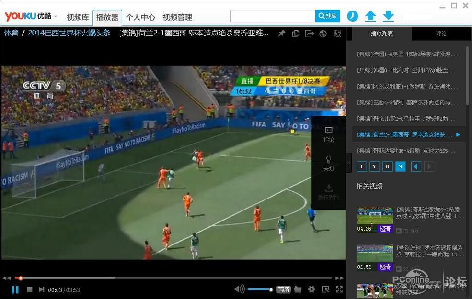Open player settings gear
This screenshot has height=299, width=472.
coord(311,289)
